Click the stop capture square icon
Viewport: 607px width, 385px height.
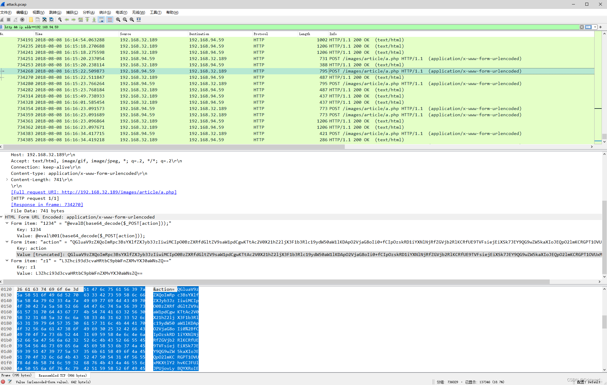tap(9, 20)
